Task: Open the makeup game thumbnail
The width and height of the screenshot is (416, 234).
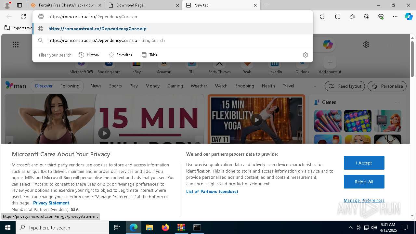Action: tap(328, 121)
